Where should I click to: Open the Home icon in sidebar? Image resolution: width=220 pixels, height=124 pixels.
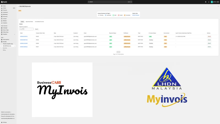pos(2,6)
